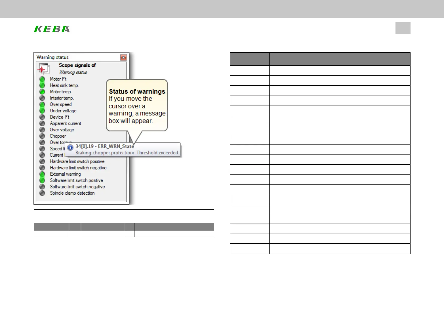Click the Device I²t status indicator
Image resolution: width=444 pixels, height=314 pixels.
(42, 117)
